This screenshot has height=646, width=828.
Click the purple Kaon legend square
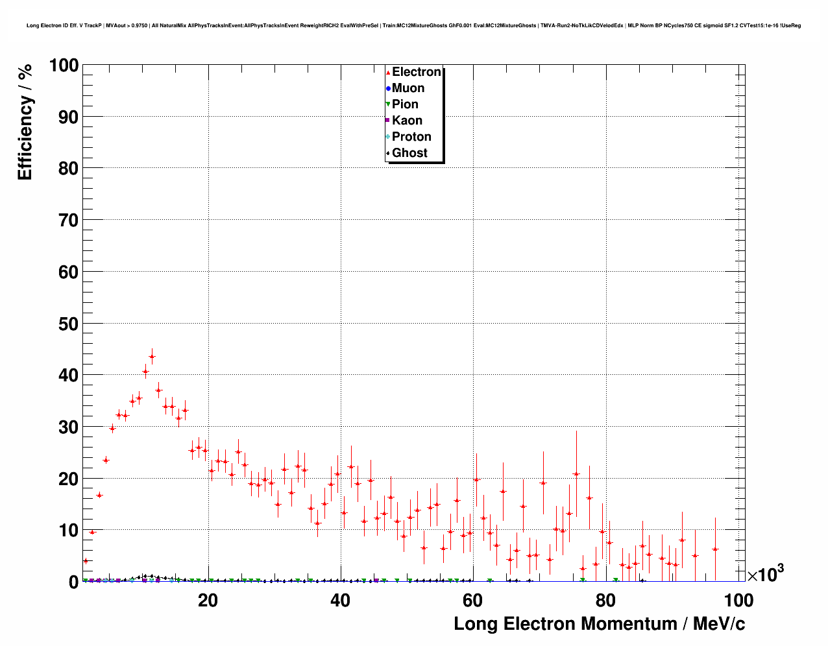(388, 121)
